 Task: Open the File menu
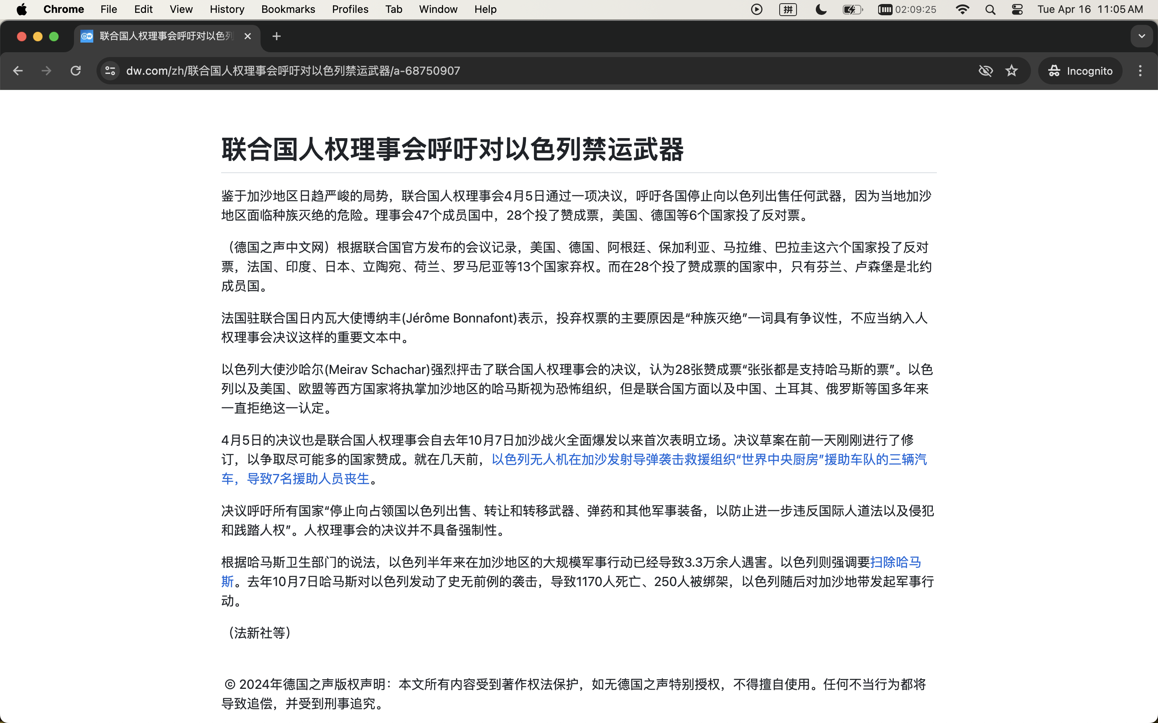109,9
